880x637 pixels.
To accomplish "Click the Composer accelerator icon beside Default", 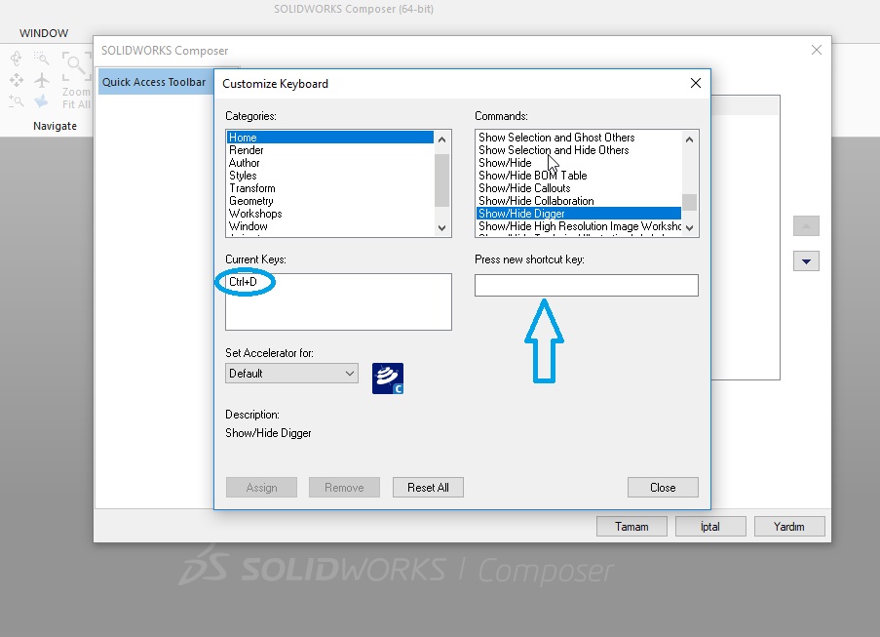I will pyautogui.click(x=388, y=378).
